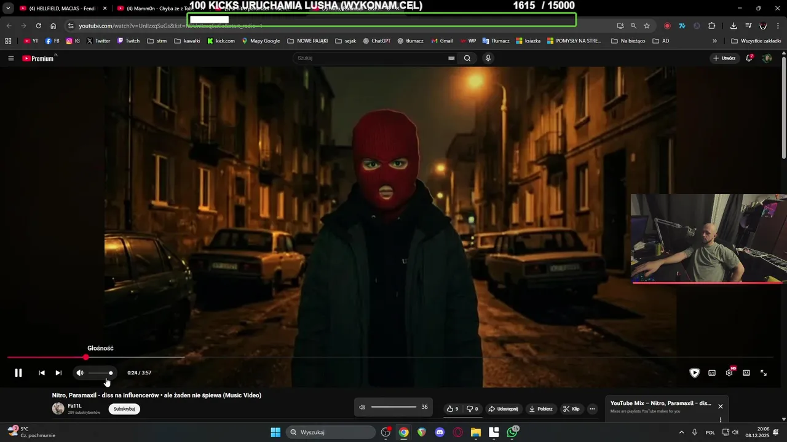Click the Windows taskbar Wyszukaj search box
This screenshot has width=787, height=442.
click(331, 432)
